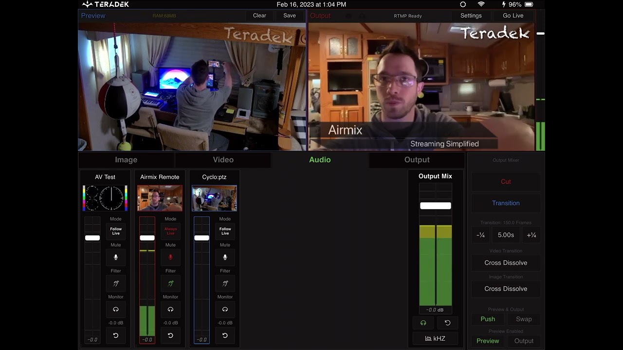Start streaming with Go Live
This screenshot has width=623, height=350.
pyautogui.click(x=513, y=16)
